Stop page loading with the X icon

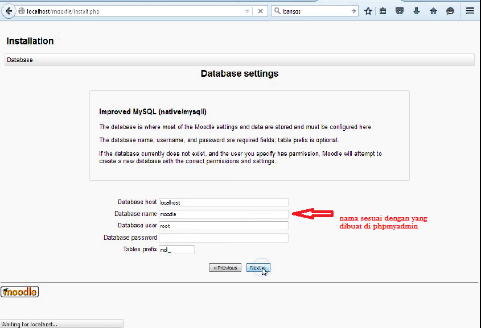click(x=260, y=11)
